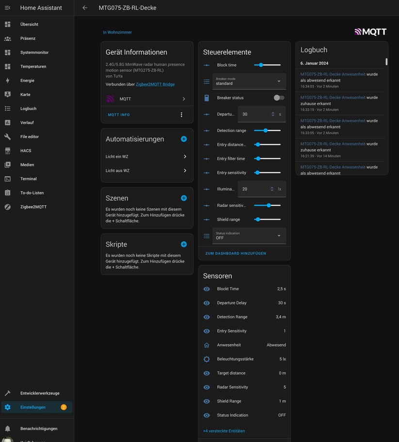399x442 pixels.
Task: Open the Systemmonitor panel
Action: [36, 52]
